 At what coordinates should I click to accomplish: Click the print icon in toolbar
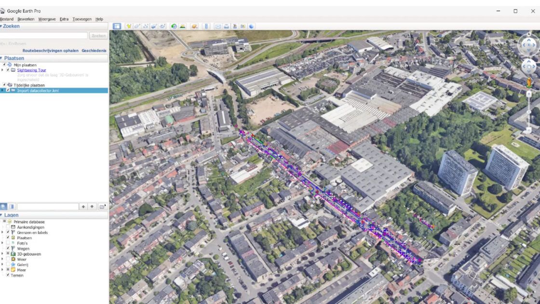coord(226,26)
